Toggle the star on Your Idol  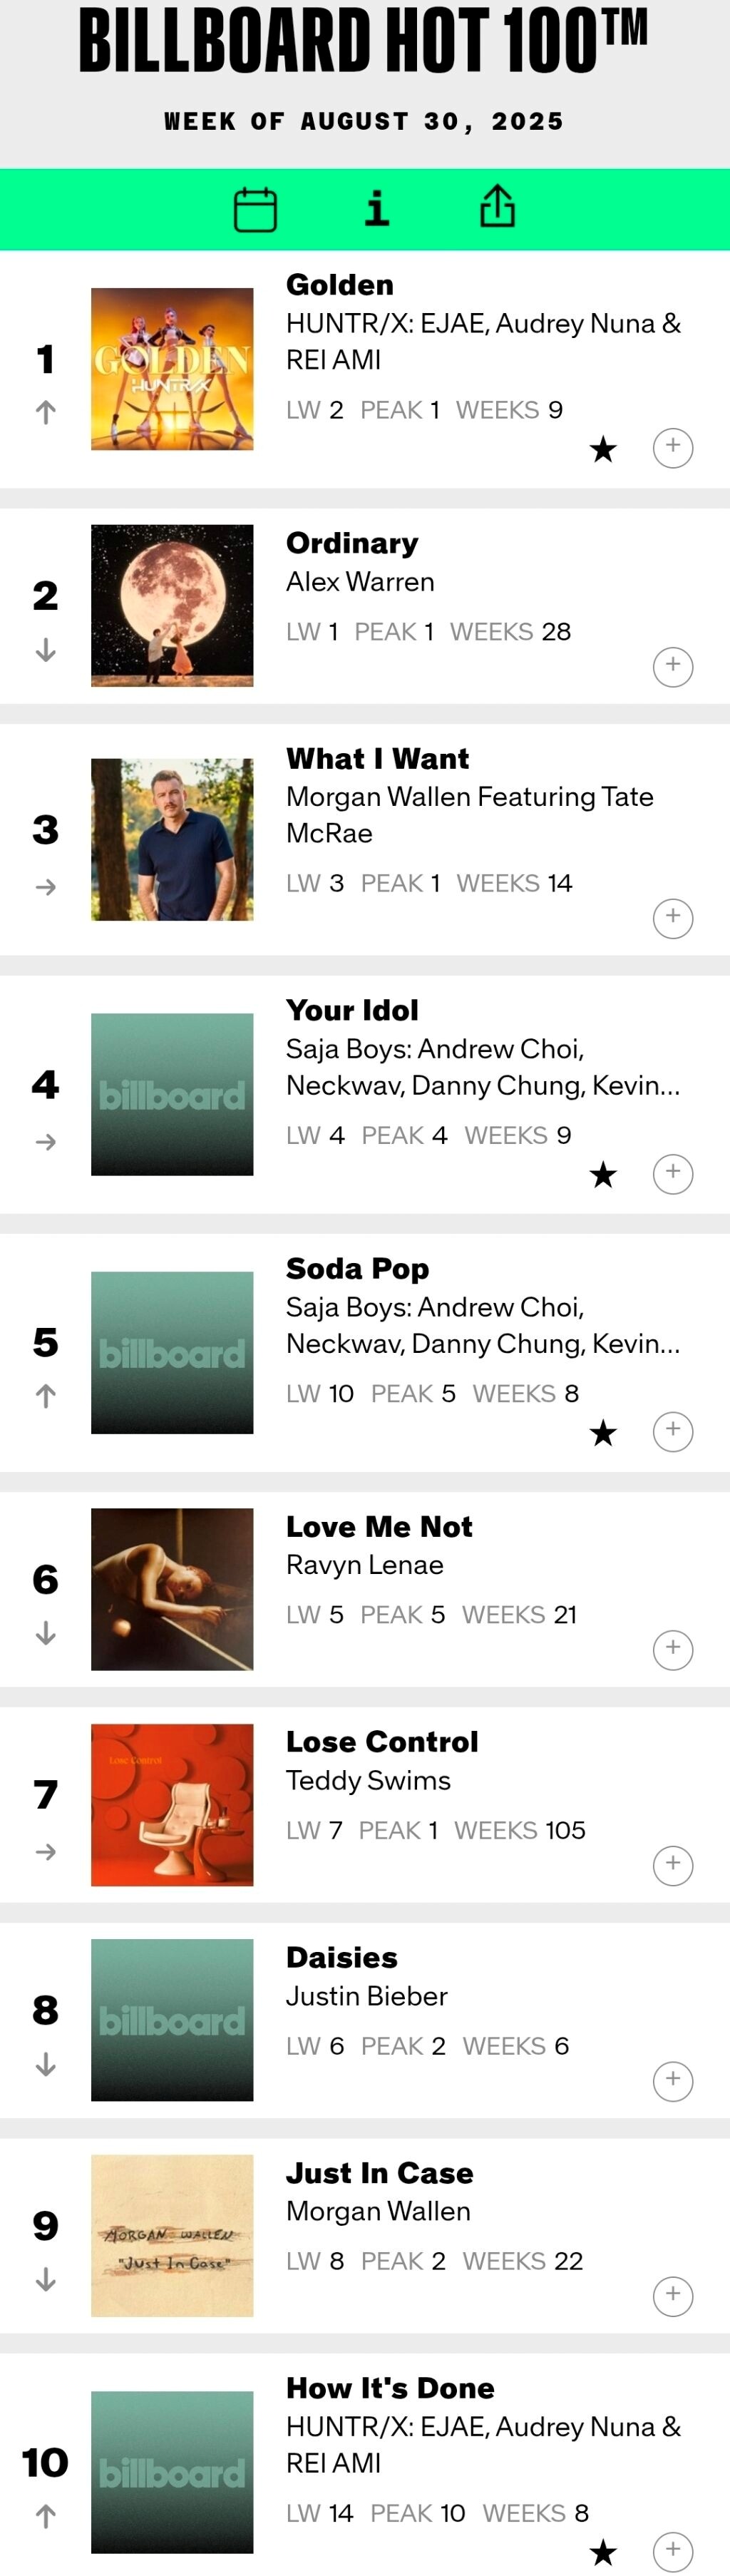point(603,1175)
